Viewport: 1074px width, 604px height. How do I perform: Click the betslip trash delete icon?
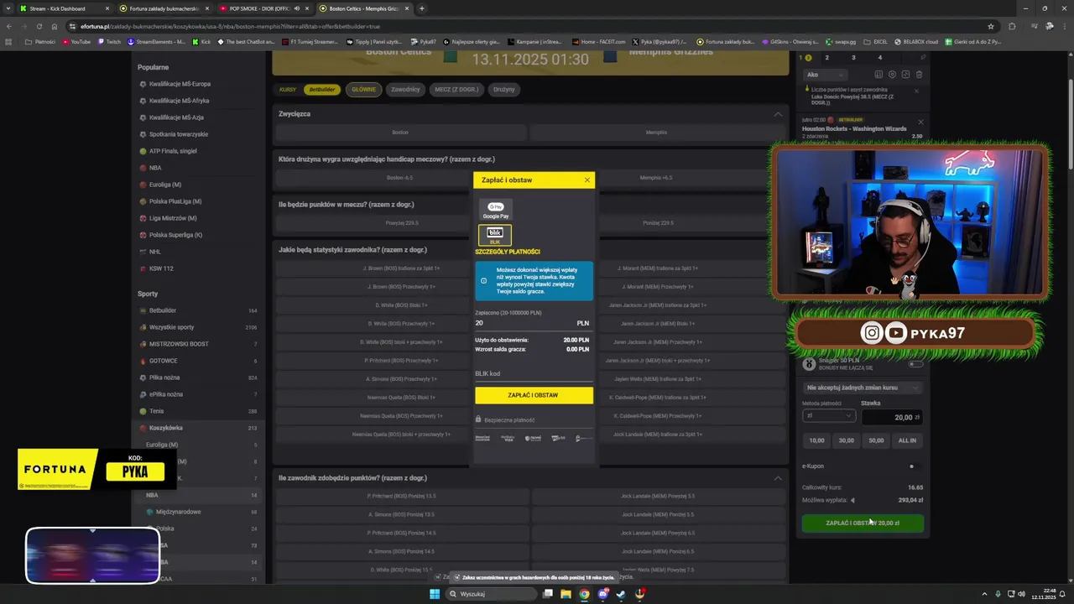pos(919,75)
